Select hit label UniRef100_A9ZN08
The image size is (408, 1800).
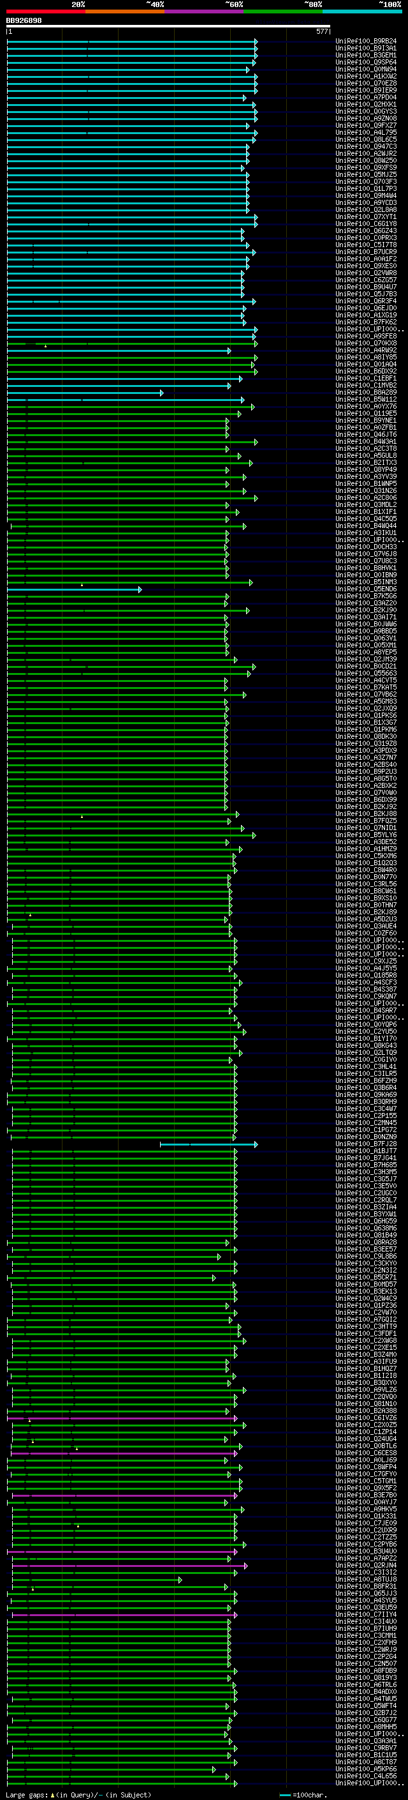(366, 118)
